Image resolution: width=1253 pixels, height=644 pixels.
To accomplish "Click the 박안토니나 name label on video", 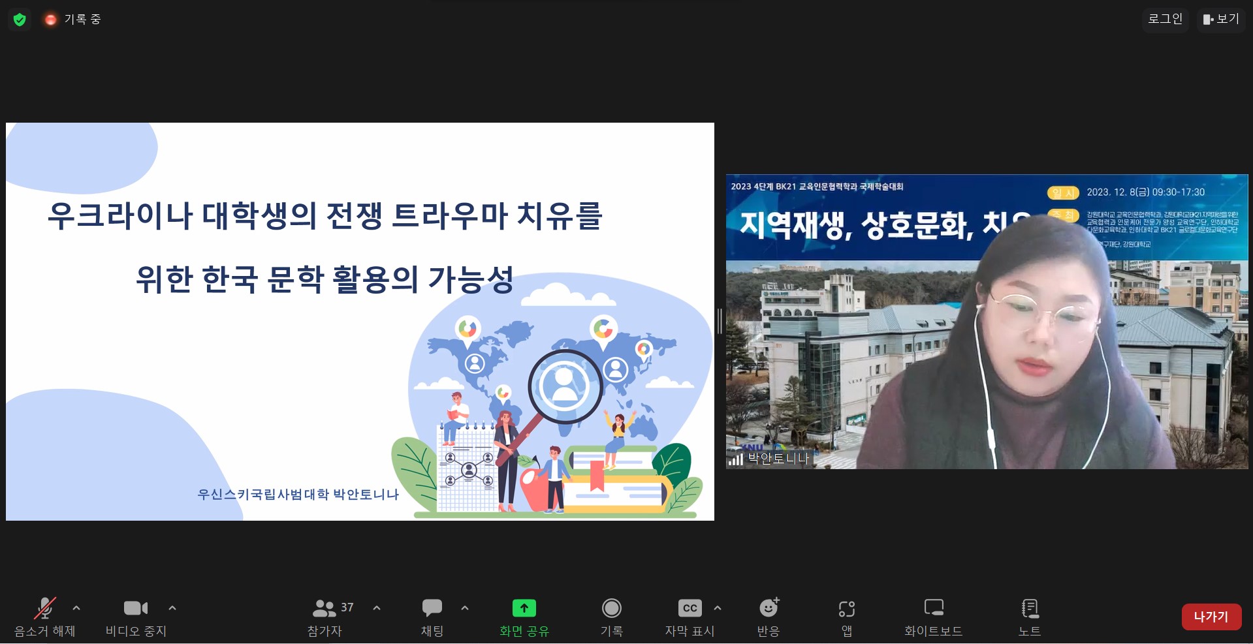I will coord(778,459).
